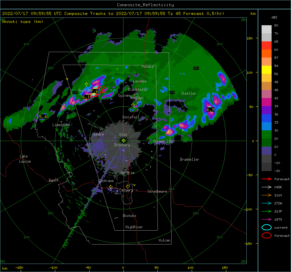Pick the slate purple 0-10 dBZ swatch
Screen dimensions: 291x272
click(266, 151)
